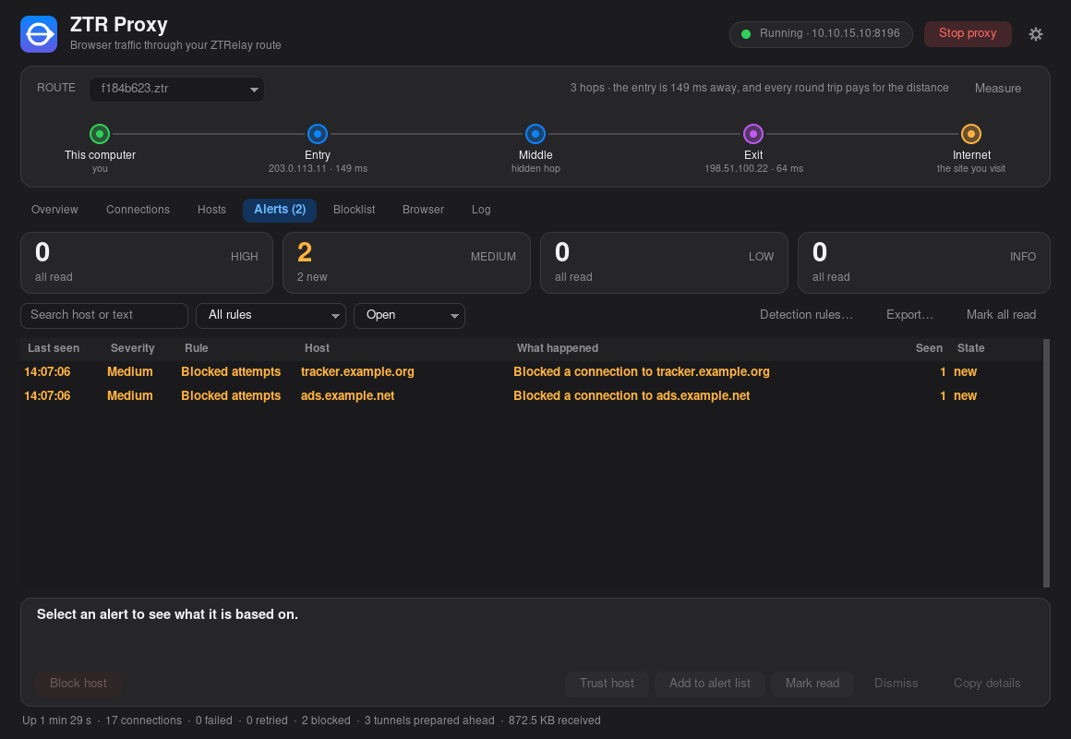
Task: Select the tracker.example.org alert row
Action: 532,372
